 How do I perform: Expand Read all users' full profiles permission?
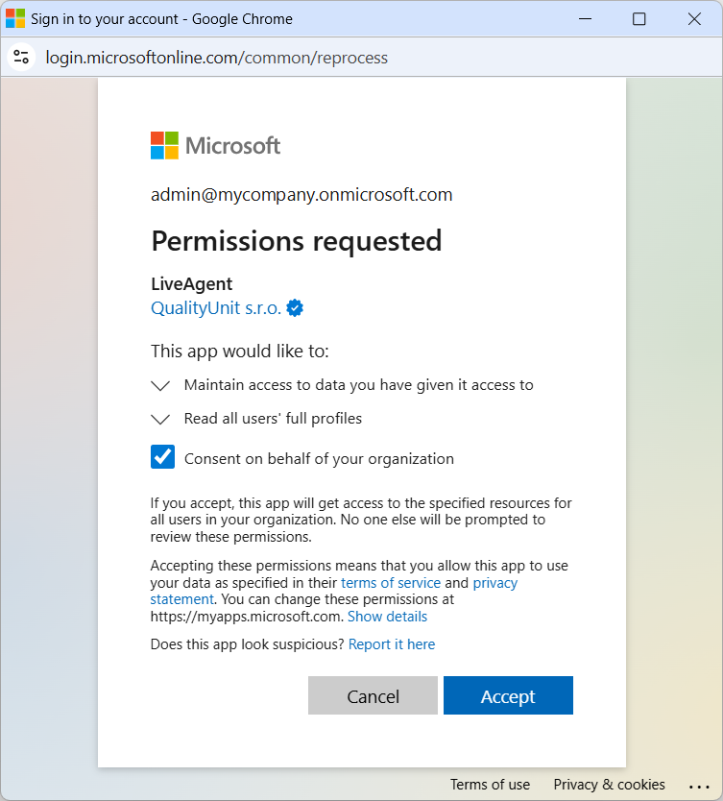(x=160, y=420)
